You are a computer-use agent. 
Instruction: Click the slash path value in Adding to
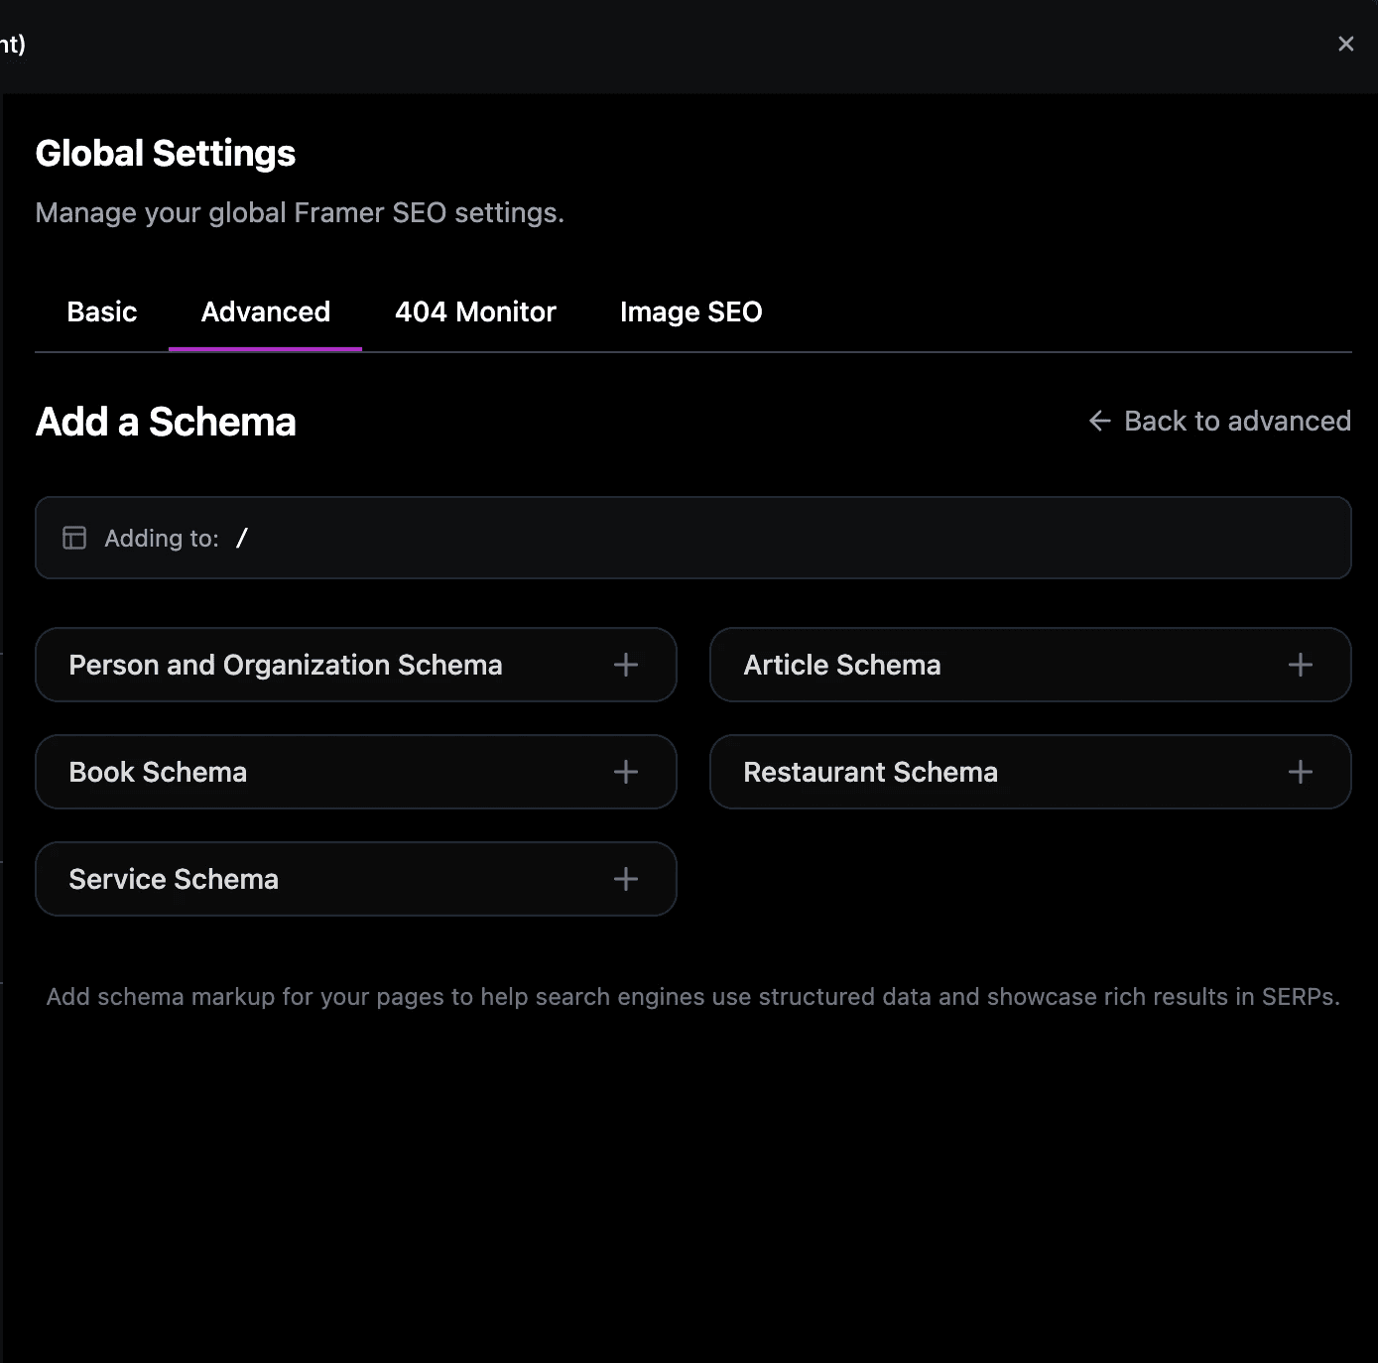(x=242, y=538)
